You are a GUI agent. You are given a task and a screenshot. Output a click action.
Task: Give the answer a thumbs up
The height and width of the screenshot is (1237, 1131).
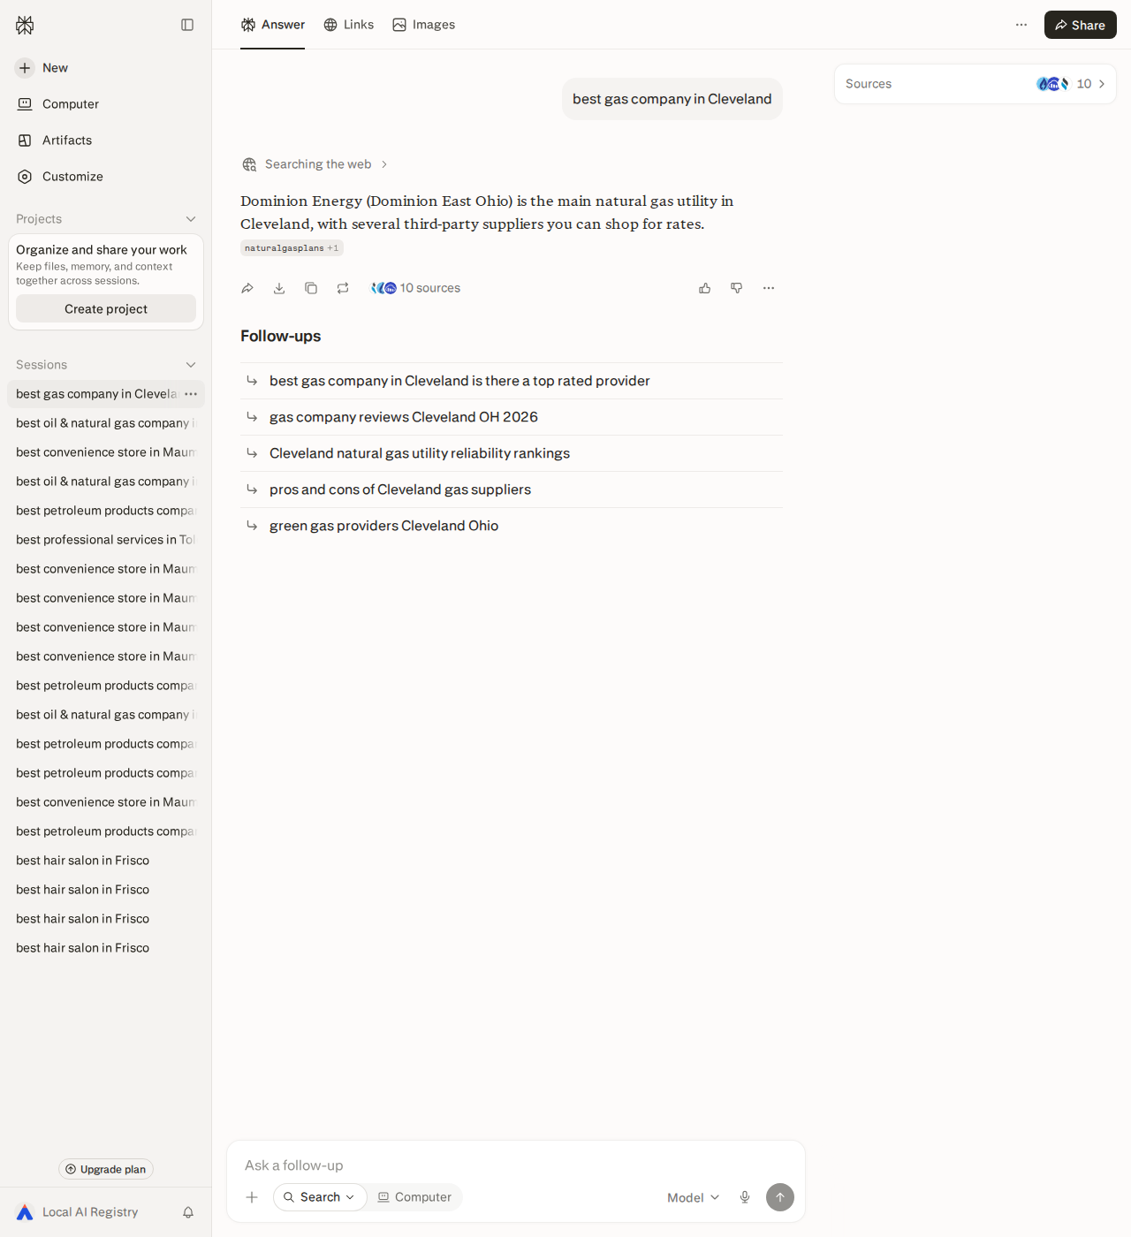click(x=705, y=288)
